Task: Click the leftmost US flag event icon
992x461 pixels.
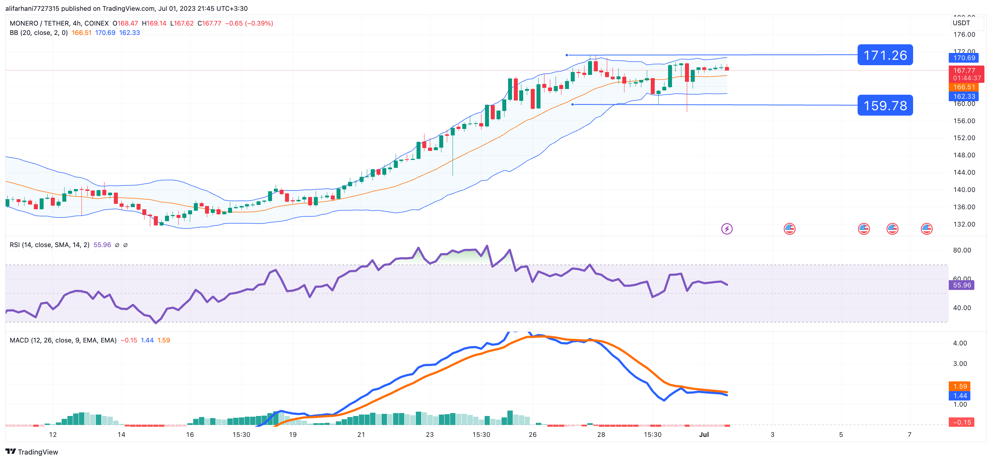Action: pyautogui.click(x=789, y=229)
